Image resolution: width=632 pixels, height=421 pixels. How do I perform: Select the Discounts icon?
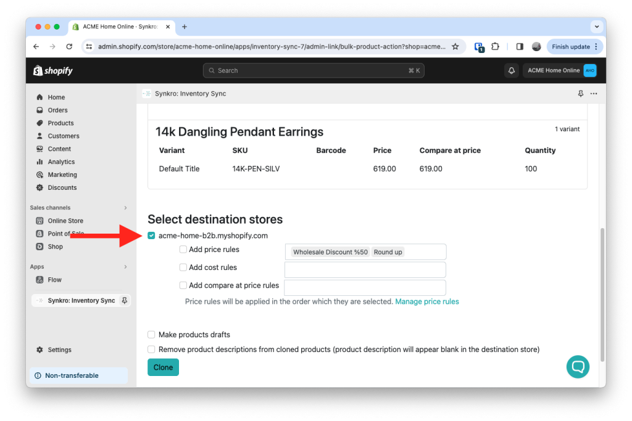39,187
